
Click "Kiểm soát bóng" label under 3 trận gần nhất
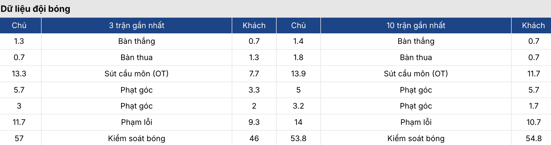coord(136,138)
